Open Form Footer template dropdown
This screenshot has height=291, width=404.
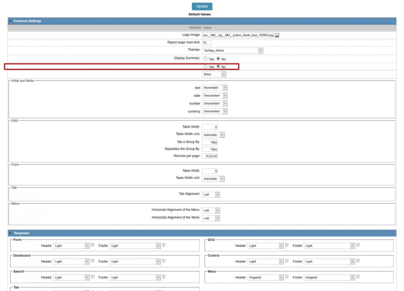[x=135, y=246]
